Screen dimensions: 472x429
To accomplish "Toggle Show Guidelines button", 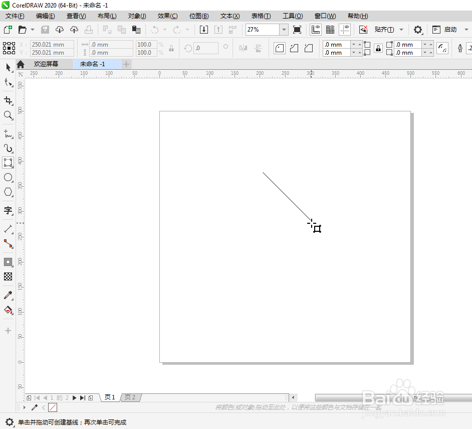I will click(x=345, y=30).
